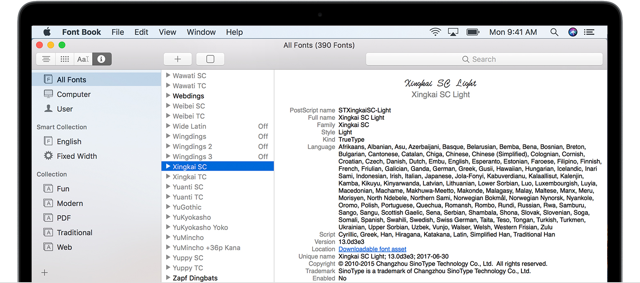
Task: Click the Wi-Fi status icon
Action: pyautogui.click(x=435, y=32)
